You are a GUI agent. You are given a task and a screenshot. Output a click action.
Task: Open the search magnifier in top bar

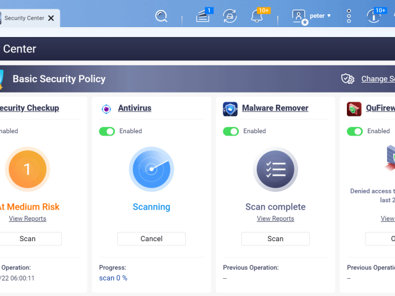point(162,16)
